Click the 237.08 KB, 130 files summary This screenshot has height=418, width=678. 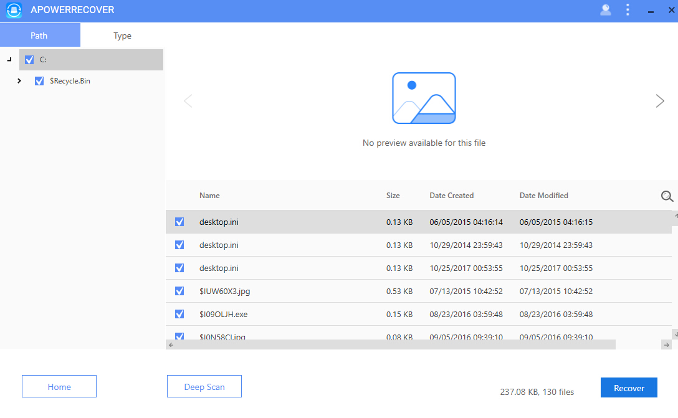(537, 392)
